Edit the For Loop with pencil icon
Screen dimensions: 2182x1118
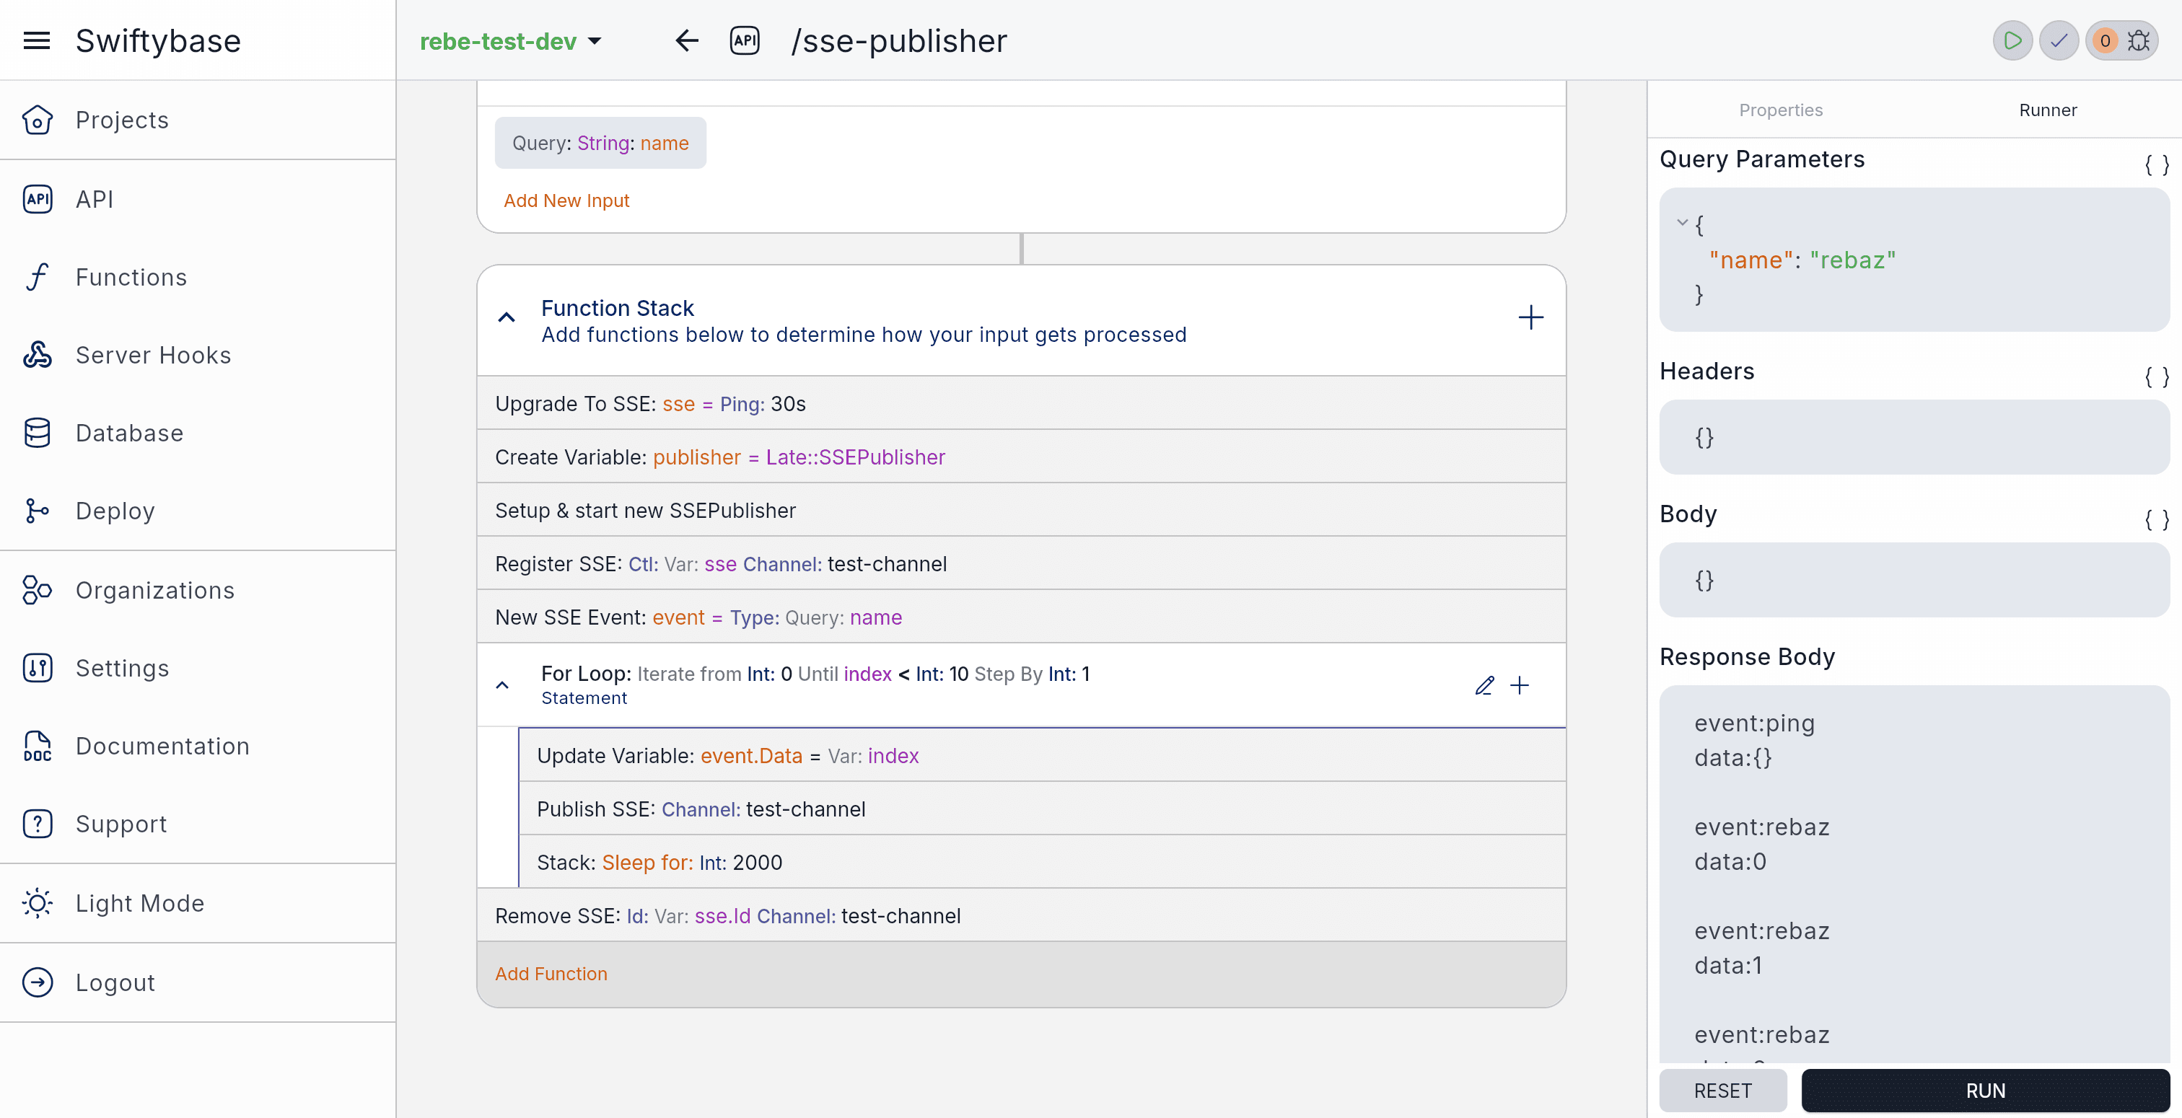point(1484,685)
